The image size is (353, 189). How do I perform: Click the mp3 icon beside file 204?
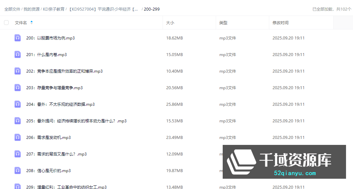18,104
